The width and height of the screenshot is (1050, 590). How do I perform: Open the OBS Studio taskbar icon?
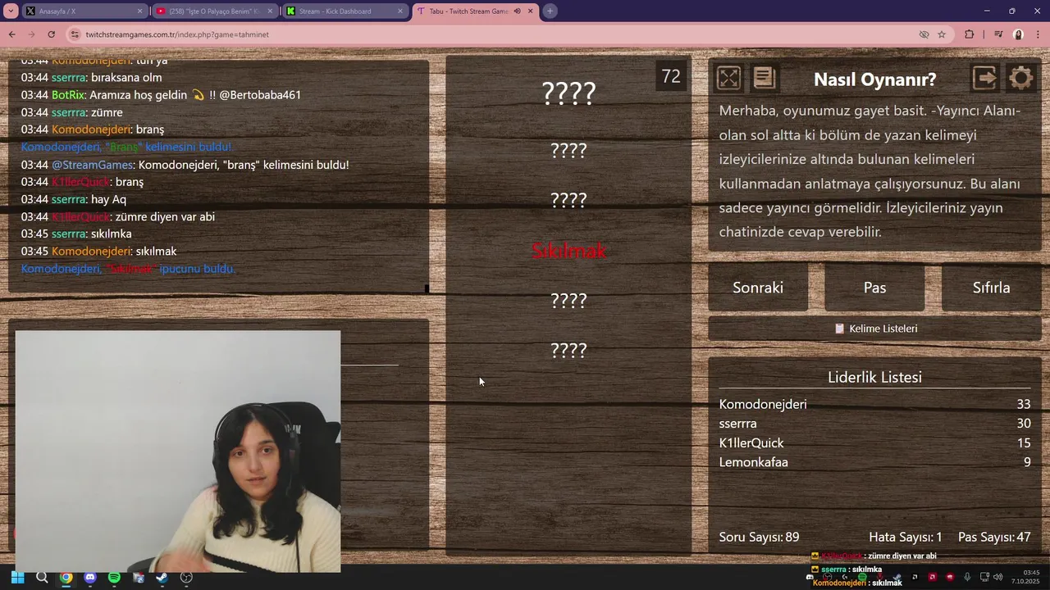pyautogui.click(x=186, y=578)
